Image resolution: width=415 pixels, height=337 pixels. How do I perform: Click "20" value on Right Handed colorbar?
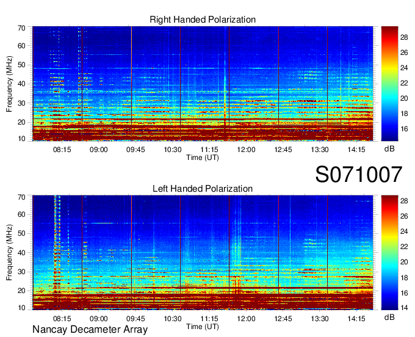(x=404, y=98)
